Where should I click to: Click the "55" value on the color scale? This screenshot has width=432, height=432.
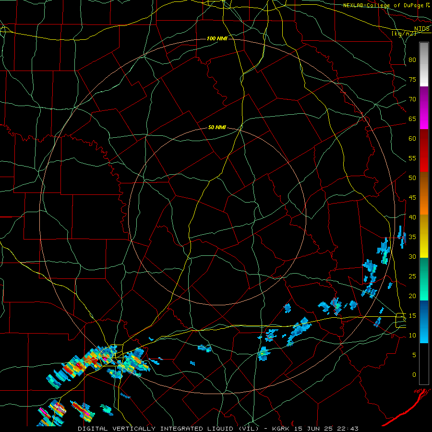[x=412, y=158]
